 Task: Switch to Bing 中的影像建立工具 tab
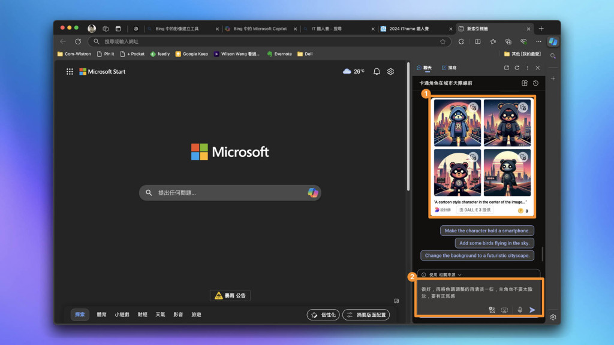pyautogui.click(x=183, y=29)
